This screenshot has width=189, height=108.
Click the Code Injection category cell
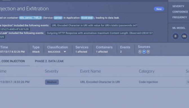[x=148, y=82]
